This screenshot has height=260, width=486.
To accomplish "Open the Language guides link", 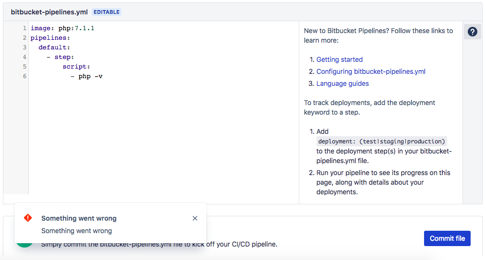I will (342, 83).
